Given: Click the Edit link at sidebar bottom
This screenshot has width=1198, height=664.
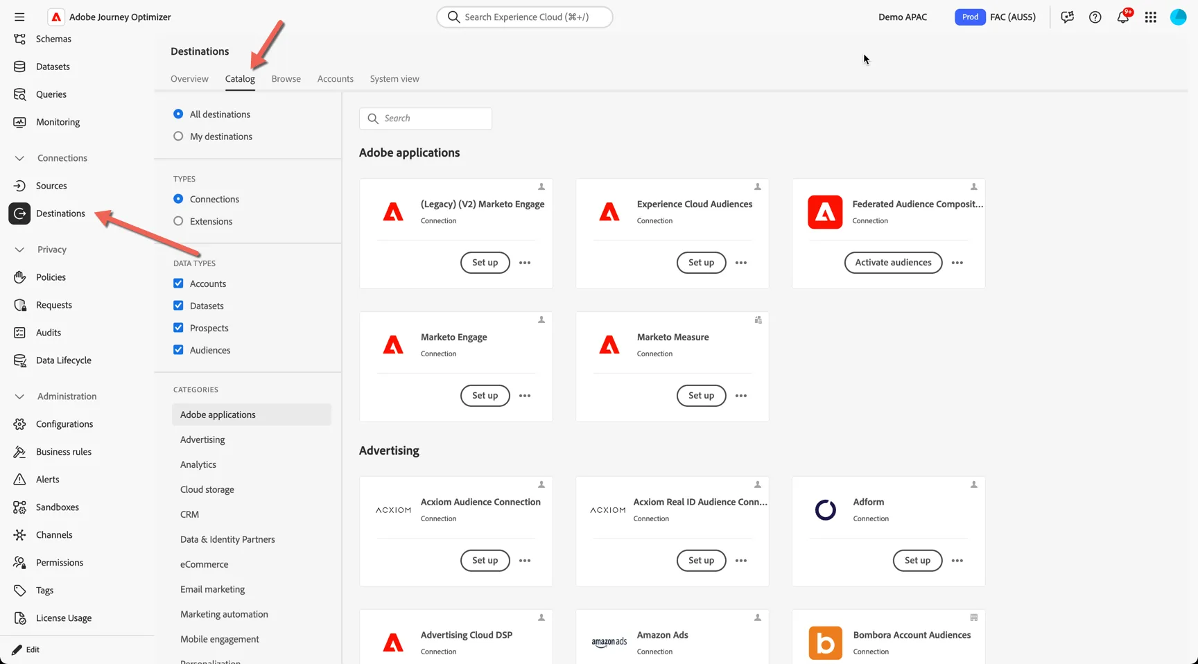Looking at the screenshot, I should [26, 649].
